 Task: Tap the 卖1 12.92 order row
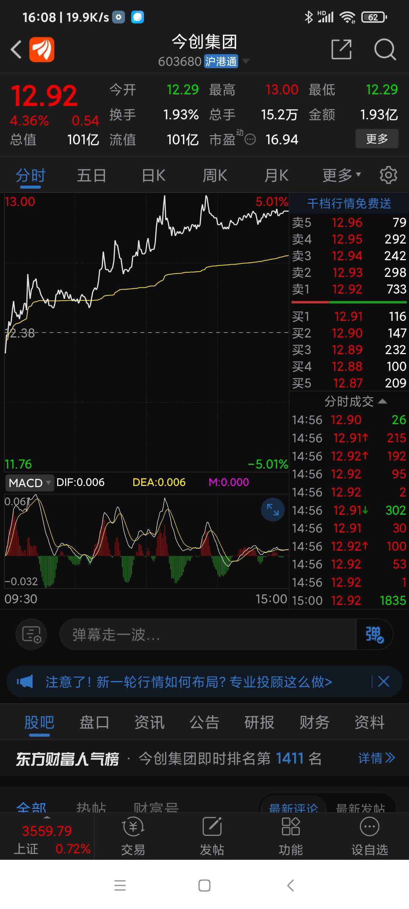(349, 289)
